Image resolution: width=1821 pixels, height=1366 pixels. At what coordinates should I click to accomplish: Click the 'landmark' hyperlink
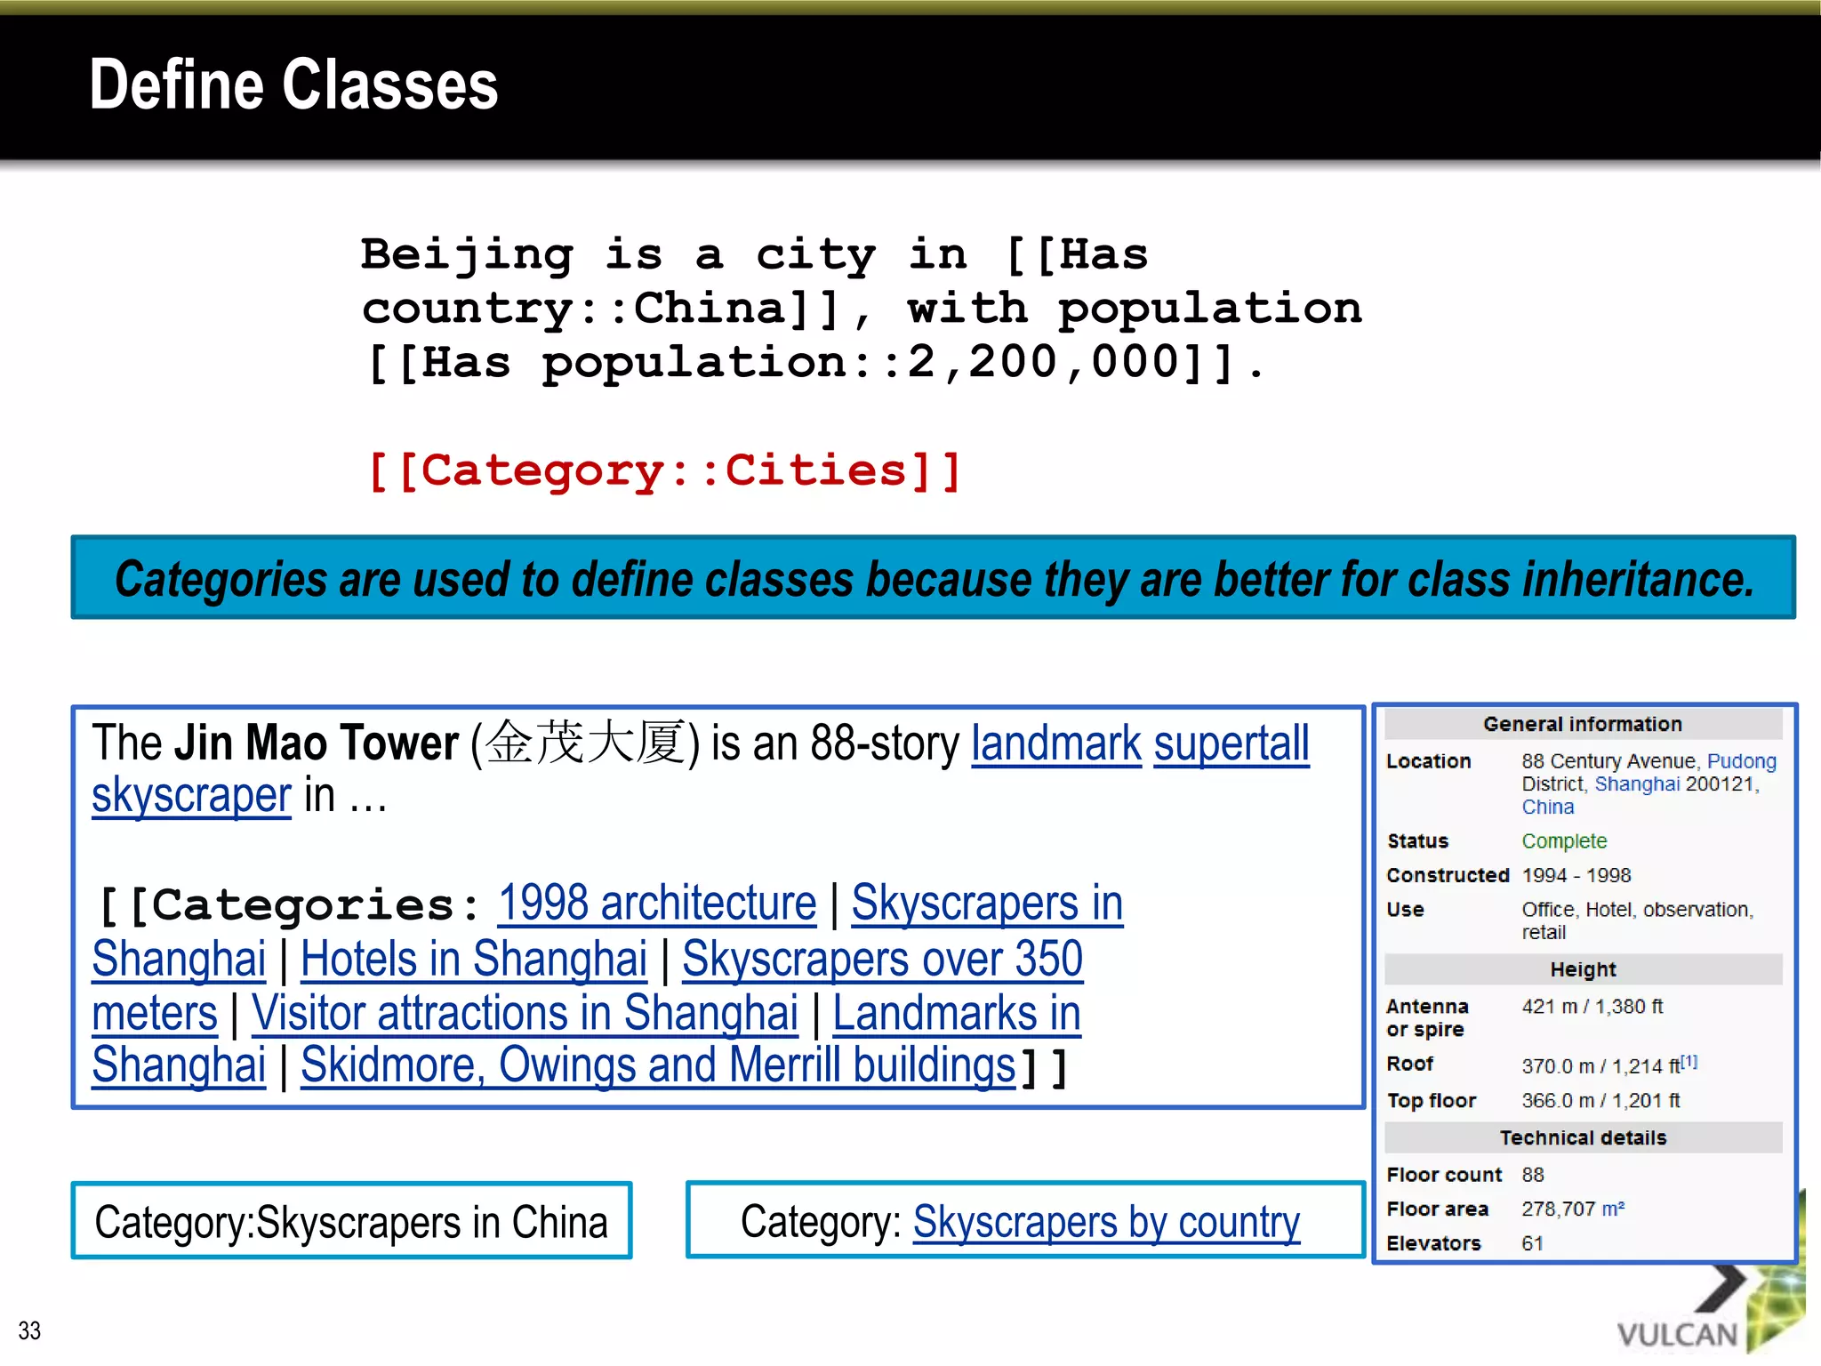coord(1055,744)
